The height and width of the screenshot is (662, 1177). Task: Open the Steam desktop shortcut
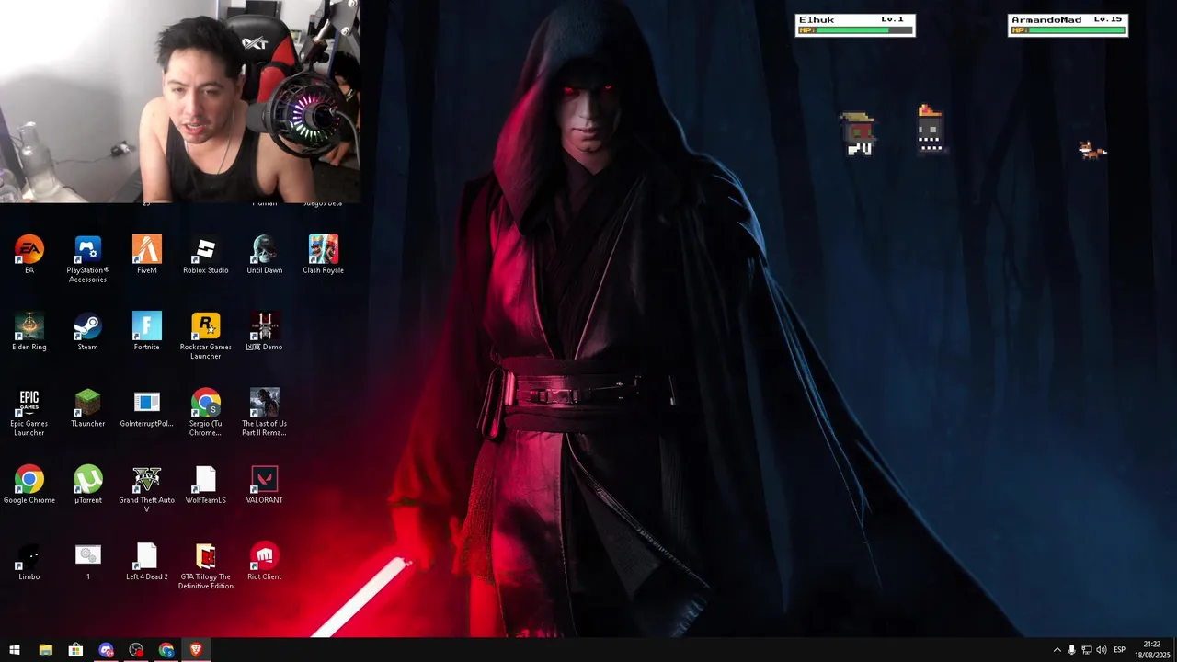tap(88, 331)
